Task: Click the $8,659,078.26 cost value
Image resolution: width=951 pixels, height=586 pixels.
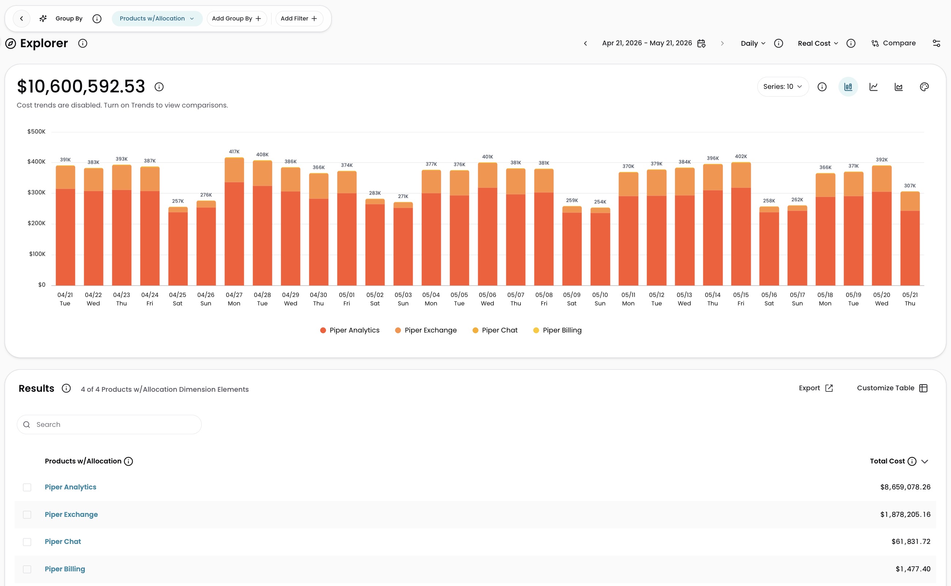Action: tap(905, 487)
